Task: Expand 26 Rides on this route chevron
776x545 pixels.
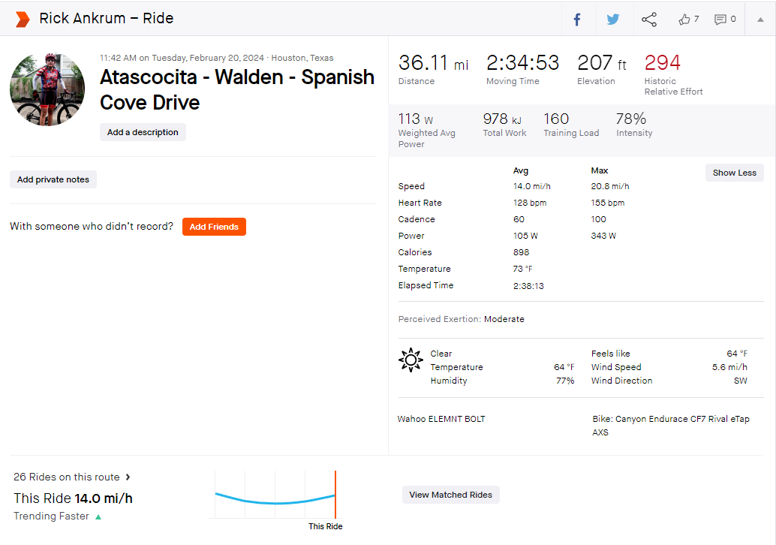Action: (x=128, y=477)
